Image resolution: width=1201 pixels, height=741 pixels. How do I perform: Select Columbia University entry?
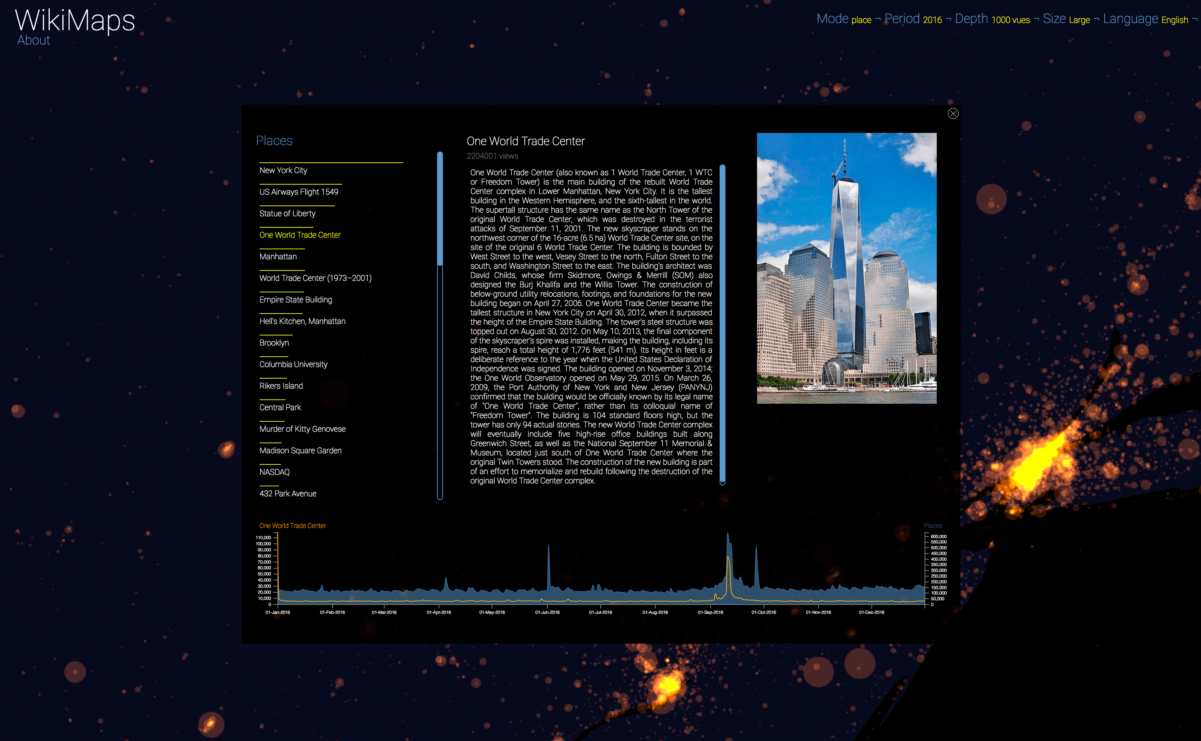coord(293,365)
